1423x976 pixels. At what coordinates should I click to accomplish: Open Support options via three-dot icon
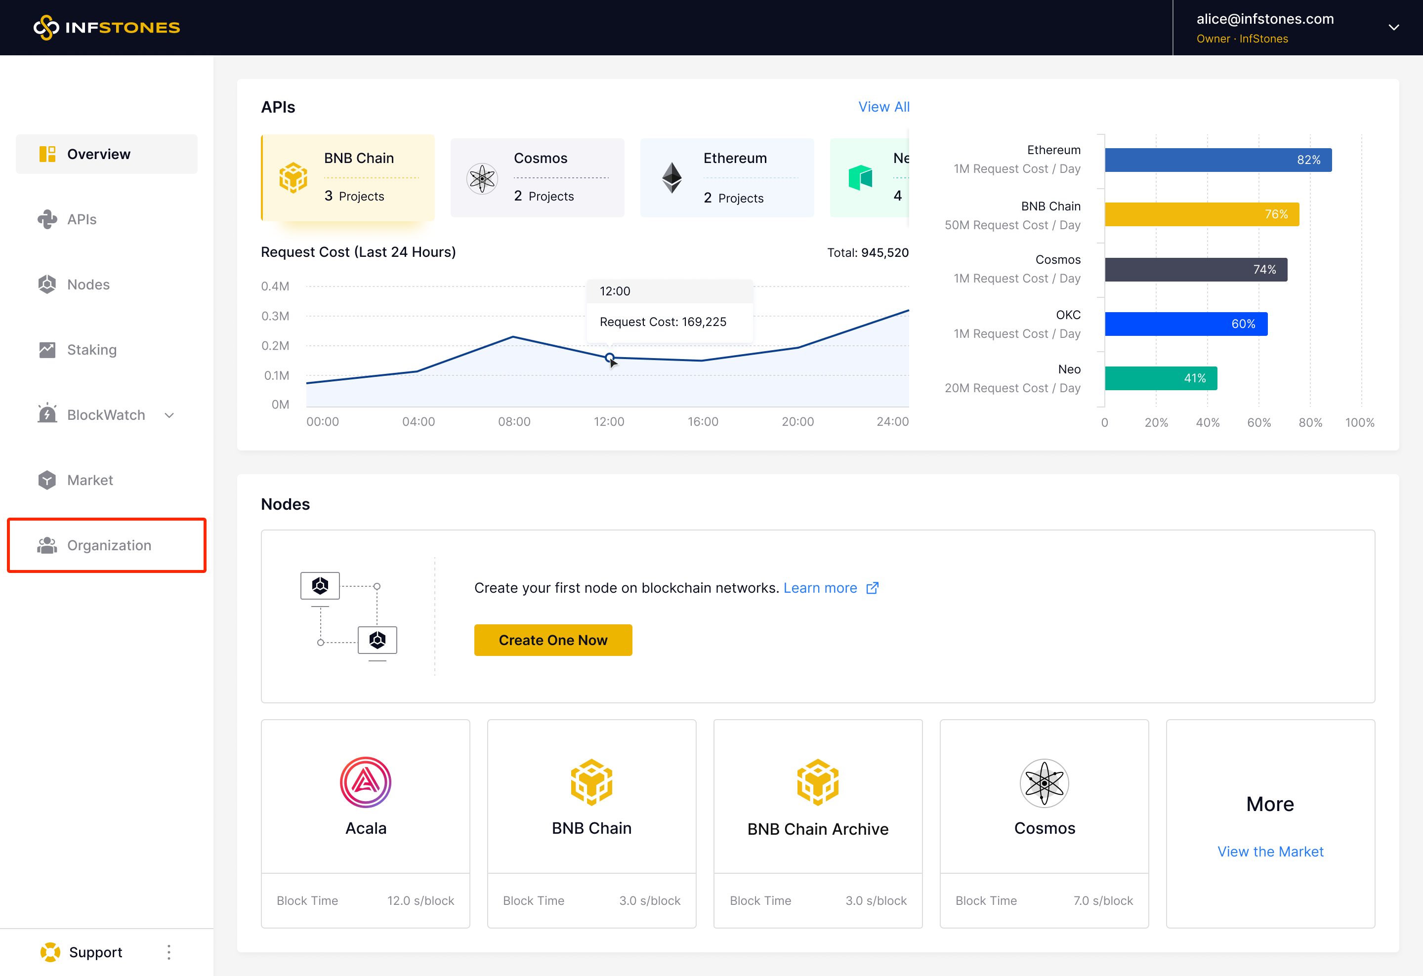tap(169, 952)
